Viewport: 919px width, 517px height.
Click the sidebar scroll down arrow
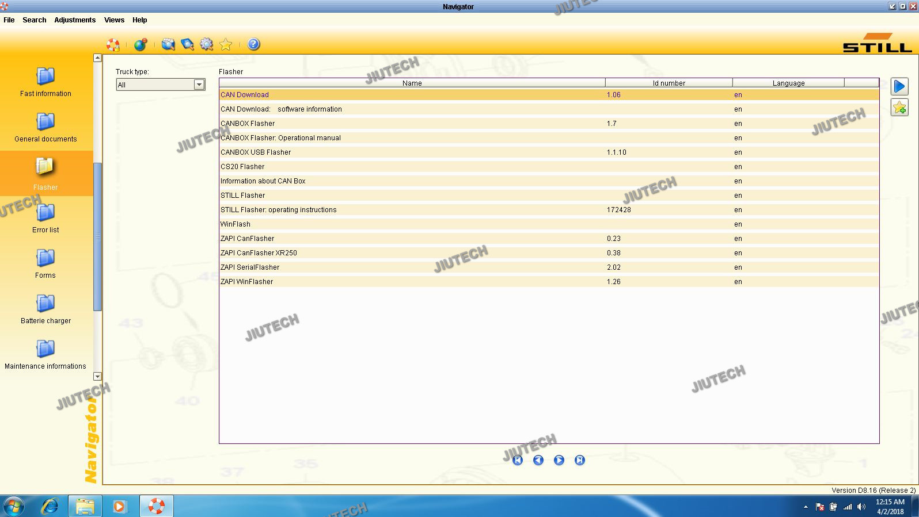coord(97,376)
